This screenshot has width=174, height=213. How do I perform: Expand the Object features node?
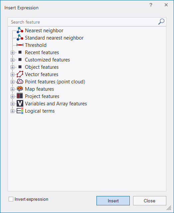tap(12, 67)
